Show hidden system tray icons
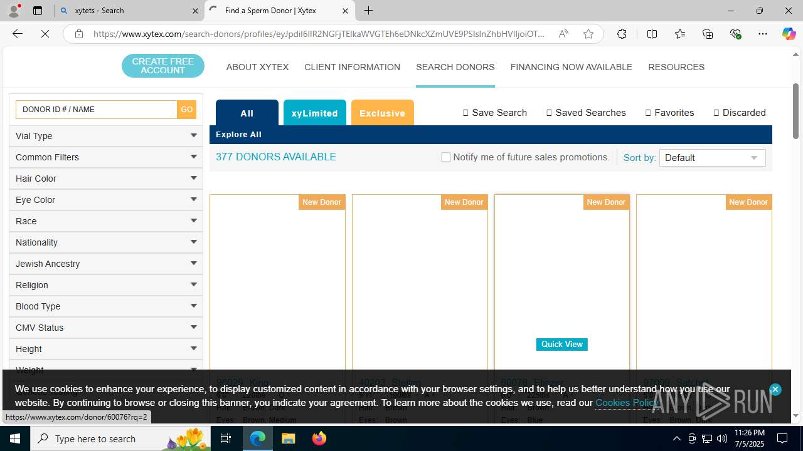Screen dimensions: 803x451 pos(676,438)
